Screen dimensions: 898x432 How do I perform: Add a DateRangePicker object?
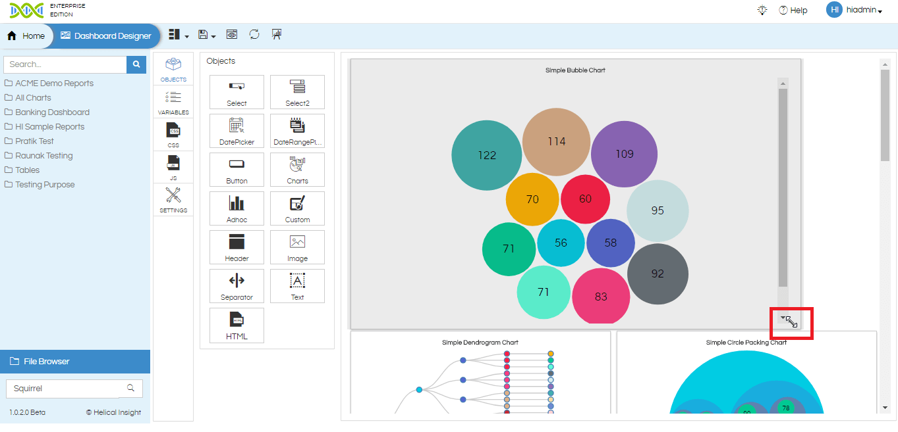[297, 131]
